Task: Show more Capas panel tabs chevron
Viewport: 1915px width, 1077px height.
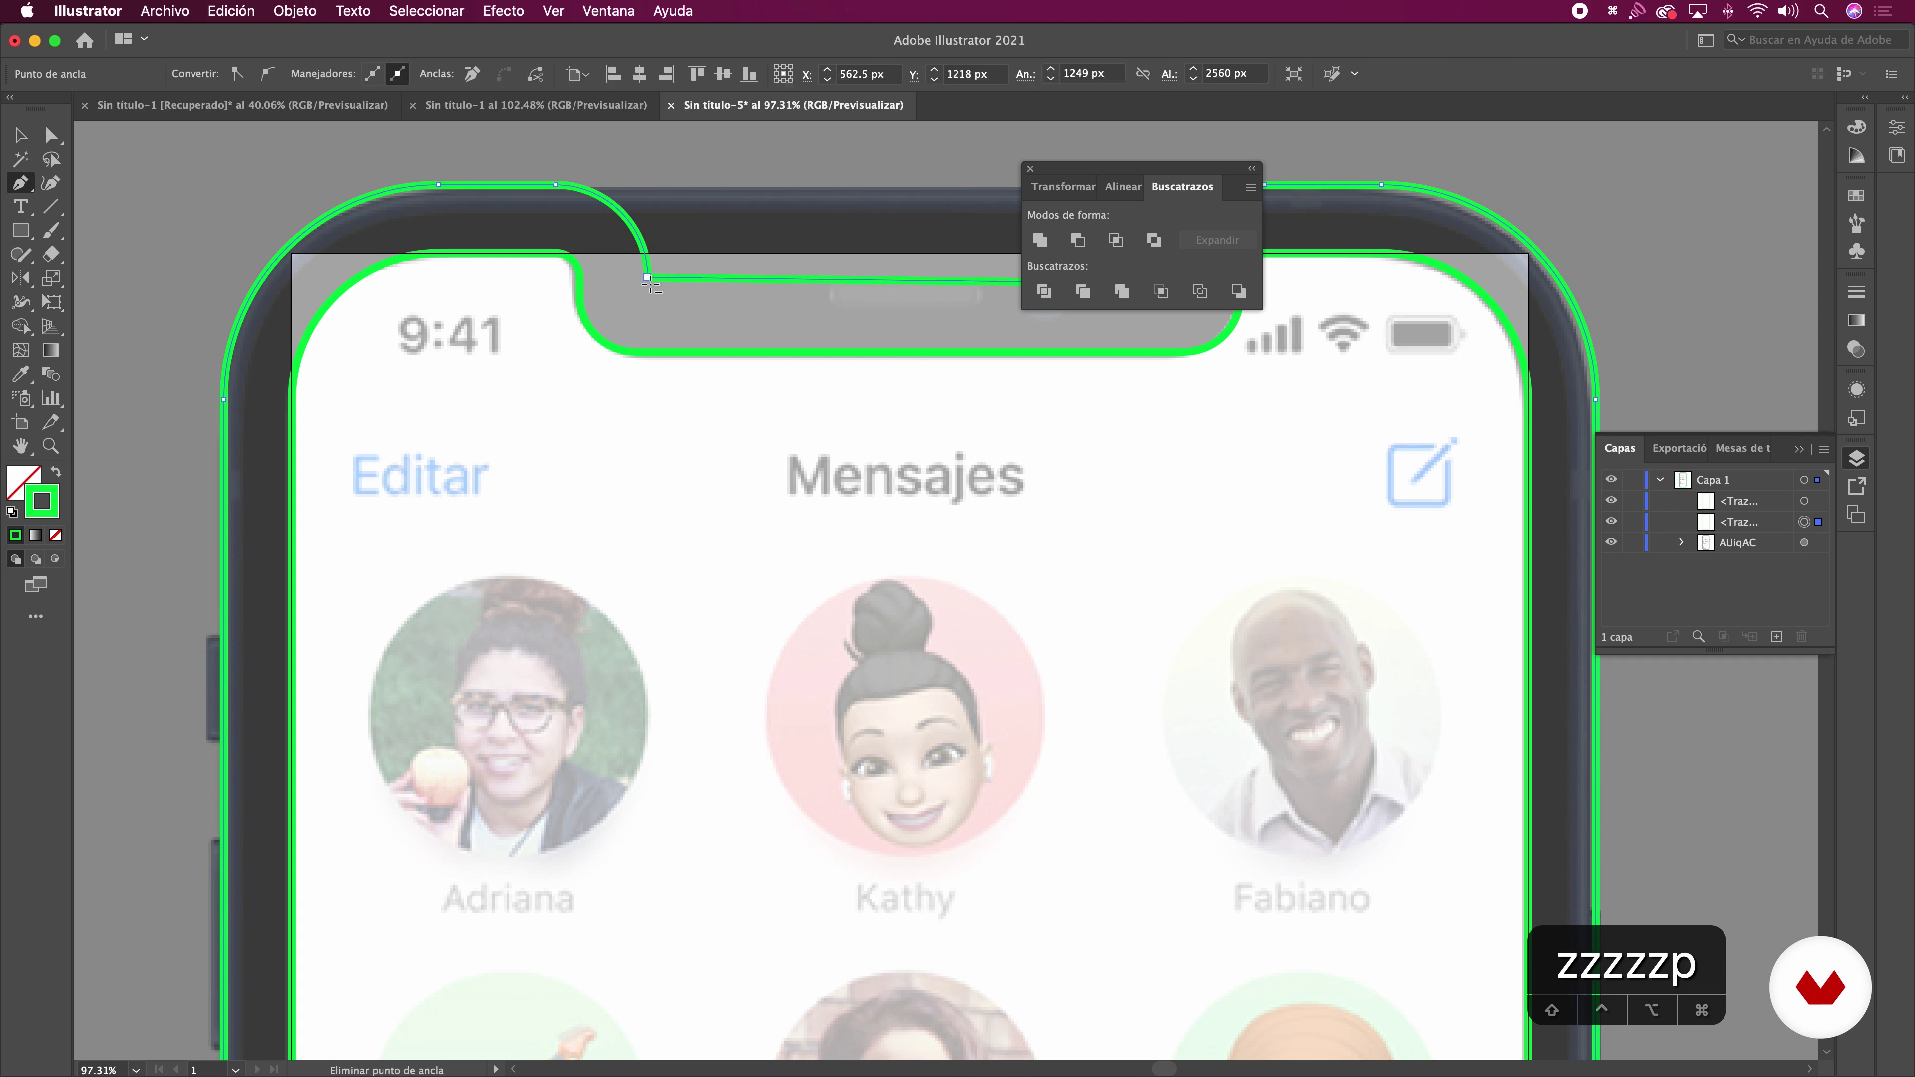Action: click(1799, 449)
